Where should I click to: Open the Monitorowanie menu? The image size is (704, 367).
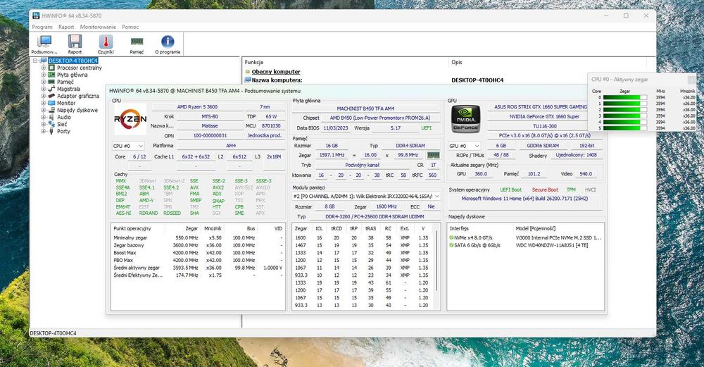pyautogui.click(x=98, y=27)
